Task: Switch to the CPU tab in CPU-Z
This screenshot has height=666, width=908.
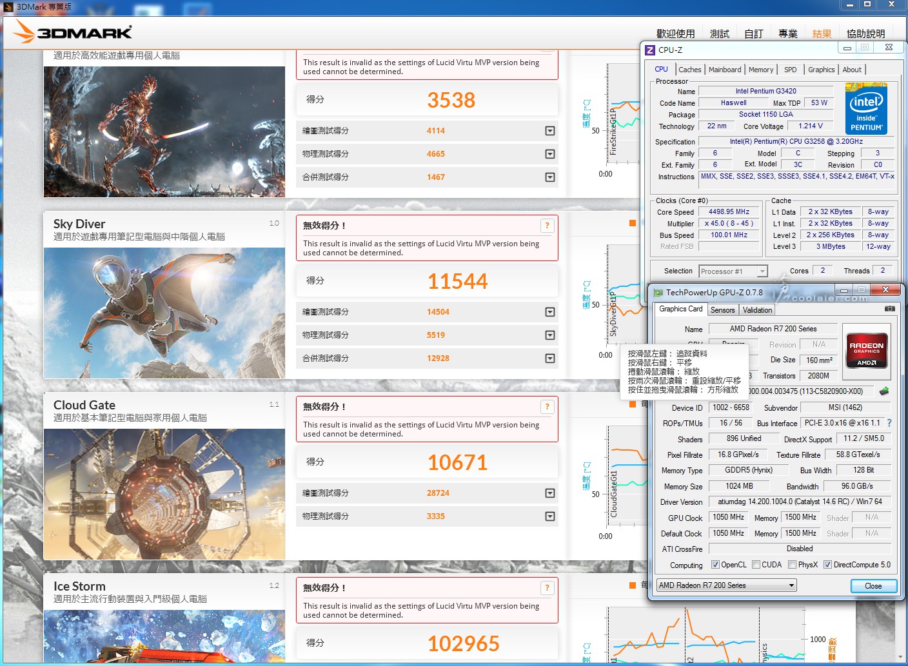Action: pyautogui.click(x=662, y=69)
